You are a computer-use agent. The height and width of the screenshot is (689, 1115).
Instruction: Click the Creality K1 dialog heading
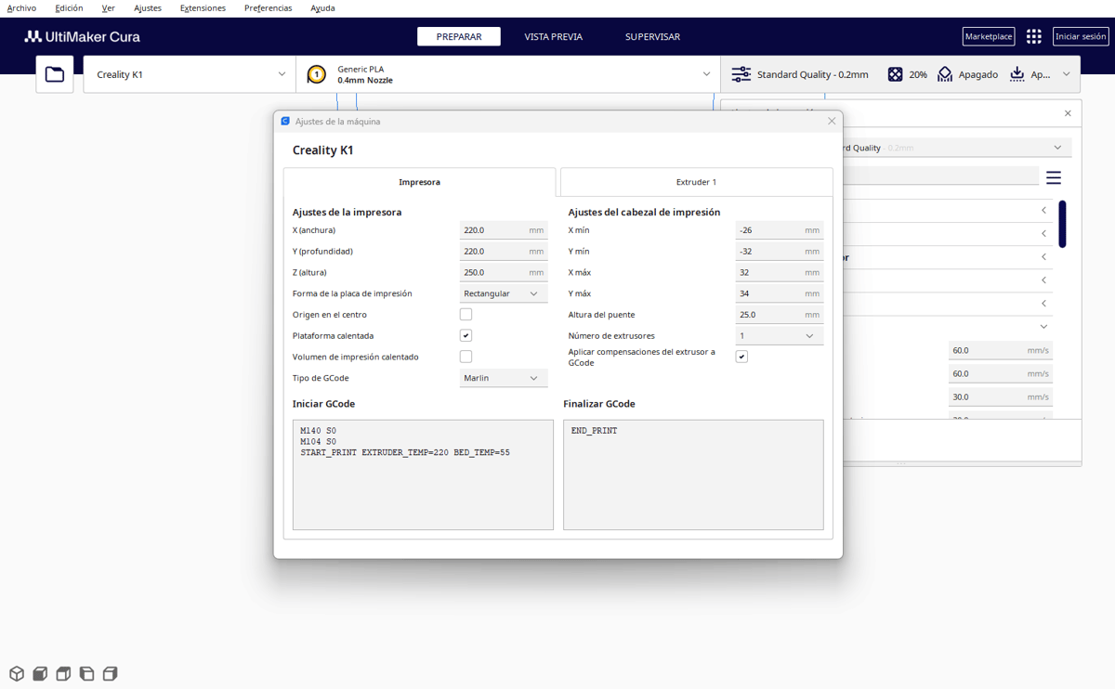323,150
